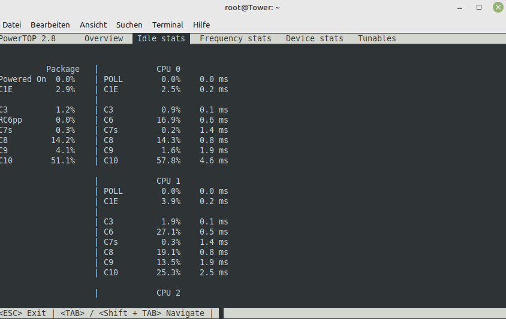The height and width of the screenshot is (319, 506).
Task: Click CPU 0 C10 duration 4.6 ms
Action: pyautogui.click(x=213, y=160)
